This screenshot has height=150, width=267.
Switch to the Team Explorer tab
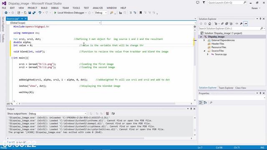click(226, 88)
